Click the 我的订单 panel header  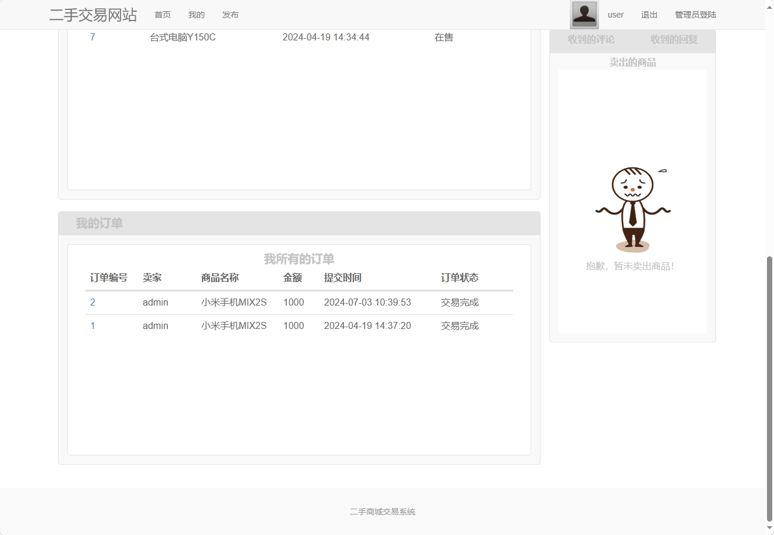[98, 223]
